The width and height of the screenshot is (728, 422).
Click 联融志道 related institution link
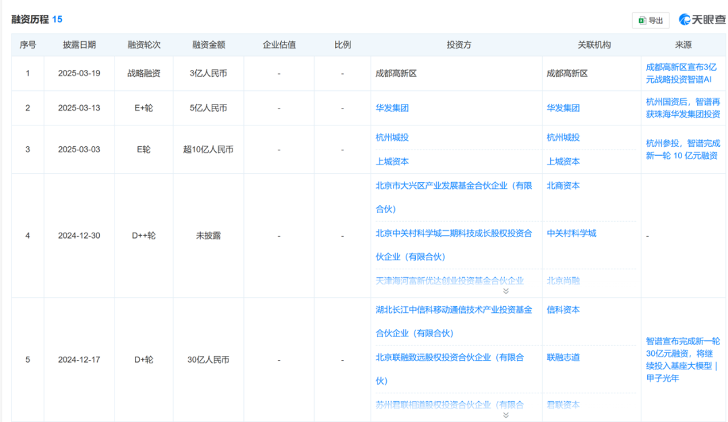[x=563, y=357]
